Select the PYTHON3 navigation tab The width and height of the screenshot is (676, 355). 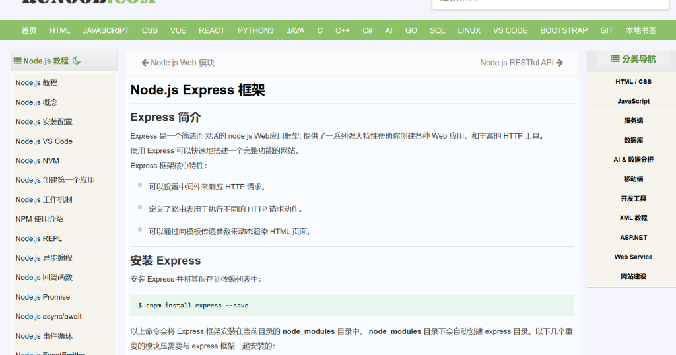pos(255,30)
